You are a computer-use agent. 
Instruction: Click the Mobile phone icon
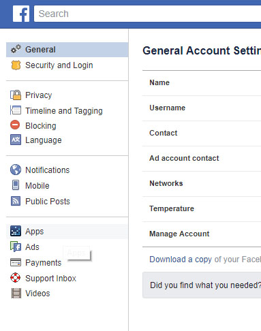(x=16, y=185)
